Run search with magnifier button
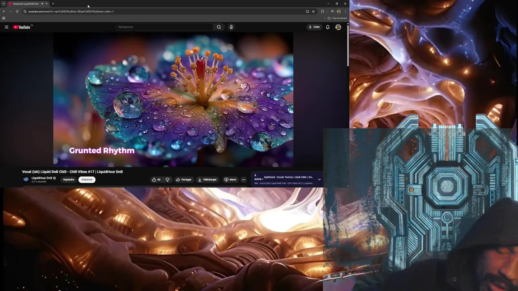This screenshot has height=291, width=518. pyautogui.click(x=219, y=27)
